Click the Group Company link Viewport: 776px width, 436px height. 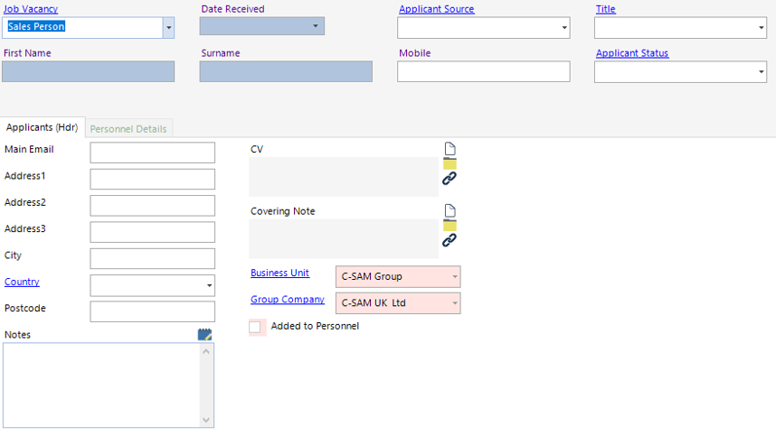(287, 300)
